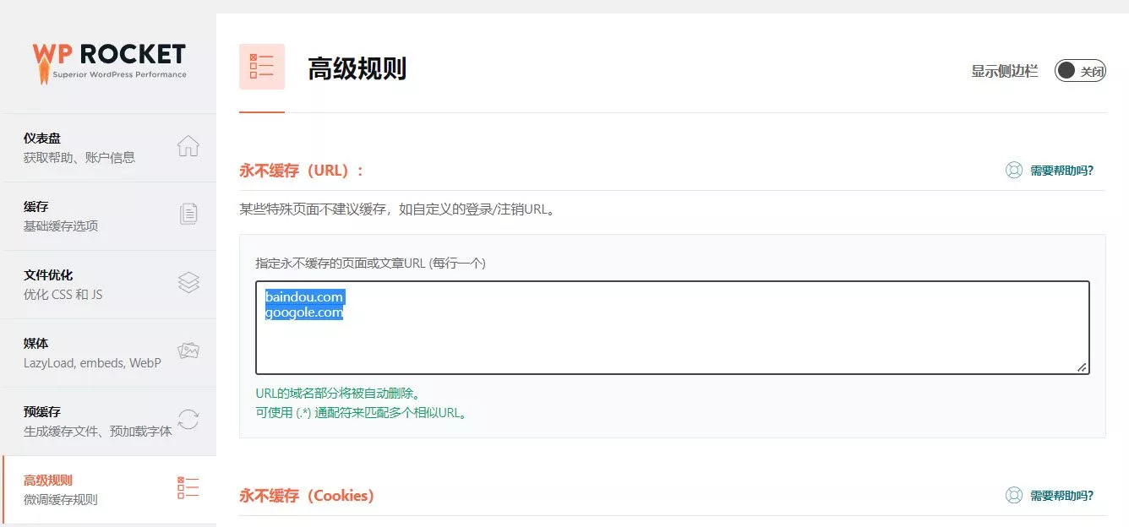Click the media images icon
Image resolution: width=1129 pixels, height=527 pixels.
(188, 351)
